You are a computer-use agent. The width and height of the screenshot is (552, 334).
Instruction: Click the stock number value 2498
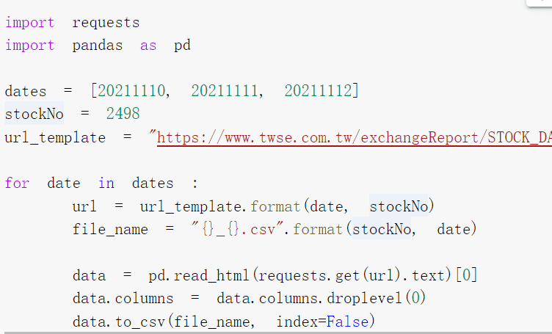(x=123, y=114)
